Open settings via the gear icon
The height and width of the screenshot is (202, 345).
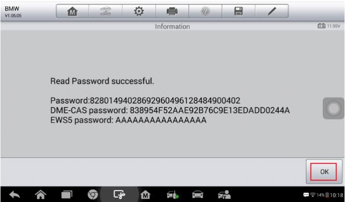pyautogui.click(x=139, y=11)
